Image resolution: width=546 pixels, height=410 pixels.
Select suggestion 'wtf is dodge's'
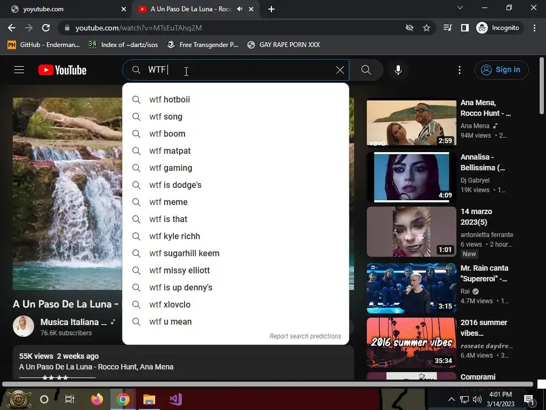[x=235, y=185]
